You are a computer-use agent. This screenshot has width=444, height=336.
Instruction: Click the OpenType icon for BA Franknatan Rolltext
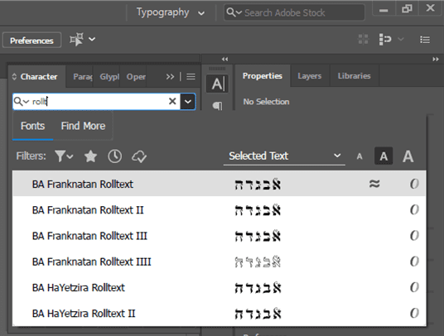[x=414, y=184]
